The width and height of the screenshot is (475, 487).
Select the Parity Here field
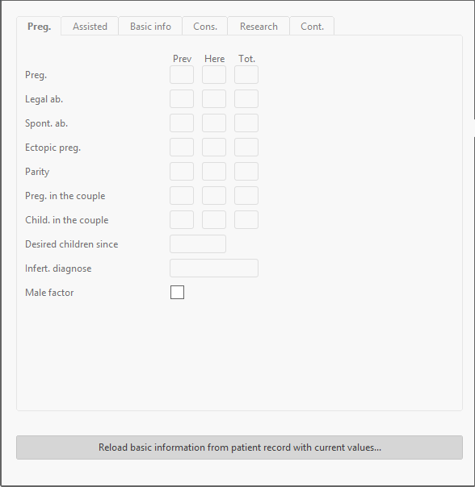214,172
